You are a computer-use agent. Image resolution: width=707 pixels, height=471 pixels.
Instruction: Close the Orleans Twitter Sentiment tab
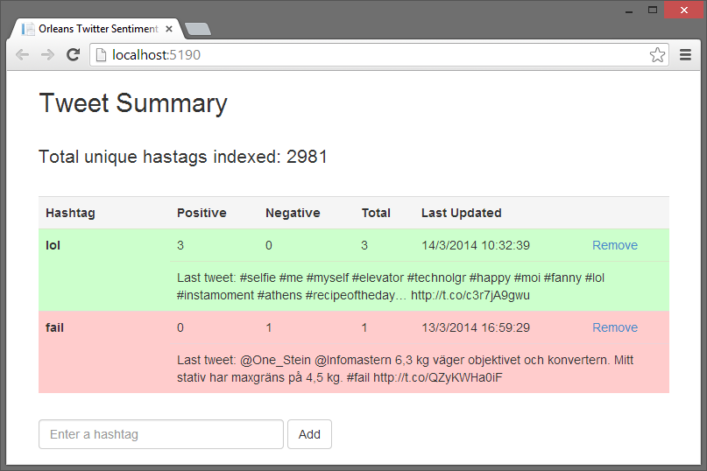tap(169, 29)
